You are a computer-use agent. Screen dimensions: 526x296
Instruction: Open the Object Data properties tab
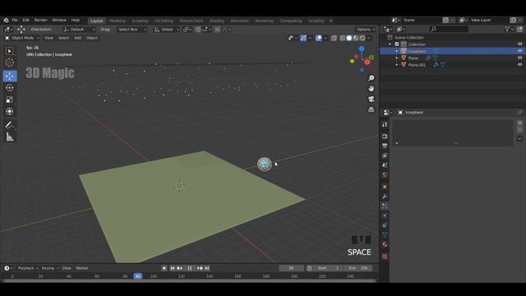pyautogui.click(x=385, y=234)
